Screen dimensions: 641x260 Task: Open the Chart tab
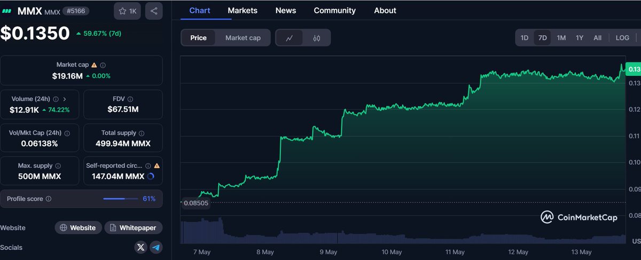coord(200,10)
